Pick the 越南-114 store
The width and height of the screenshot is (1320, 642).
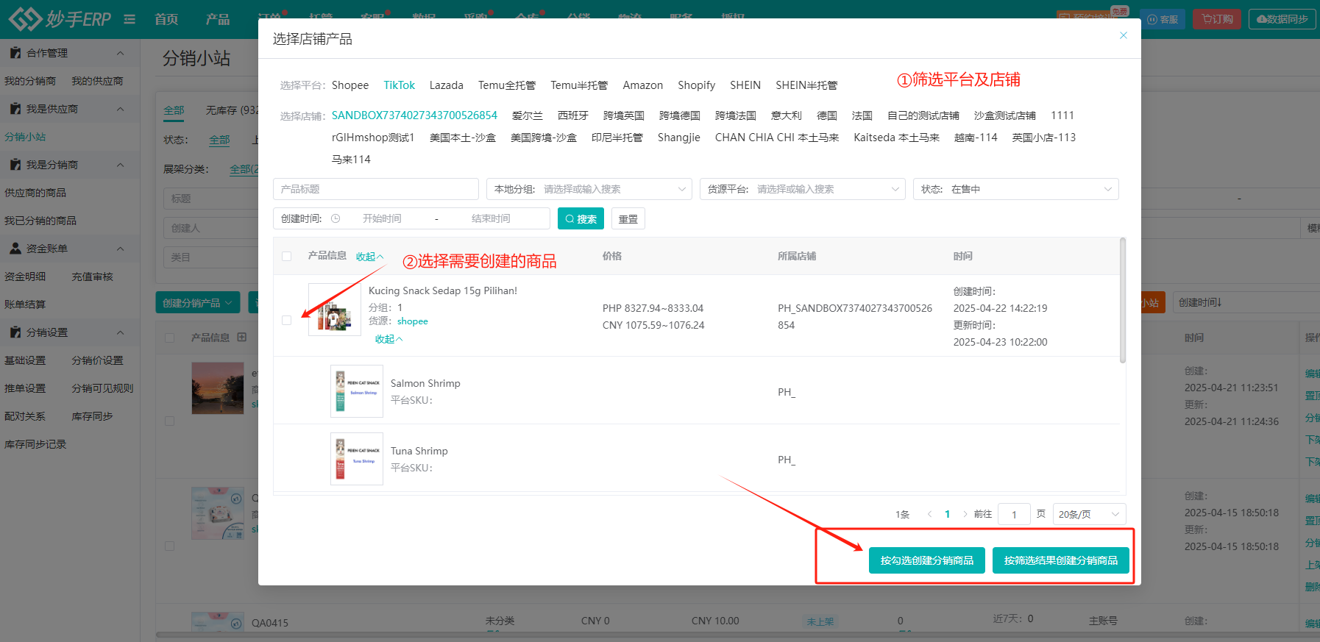[x=976, y=138]
